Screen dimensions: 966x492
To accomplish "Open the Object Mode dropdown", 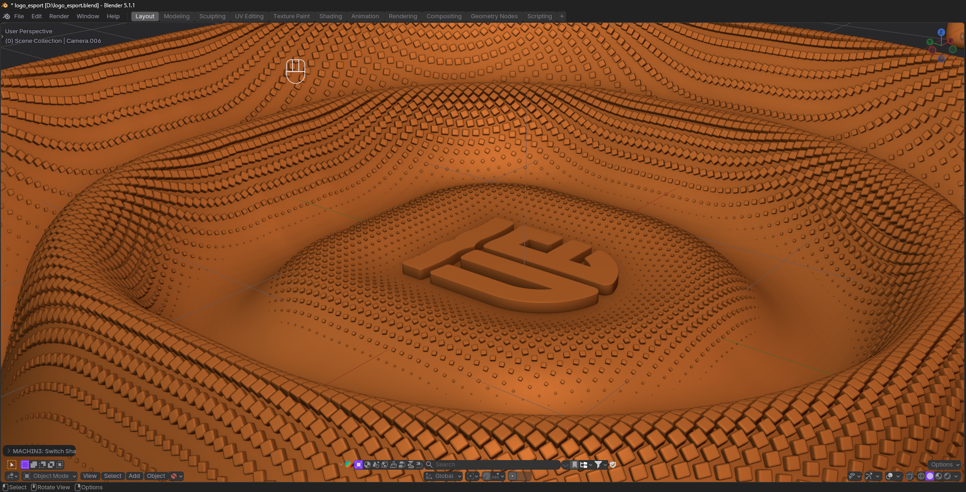I will (50, 476).
